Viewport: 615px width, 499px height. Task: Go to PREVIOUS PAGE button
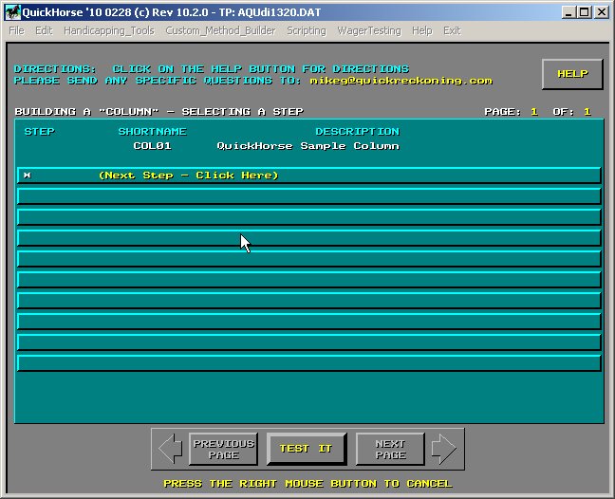223,449
